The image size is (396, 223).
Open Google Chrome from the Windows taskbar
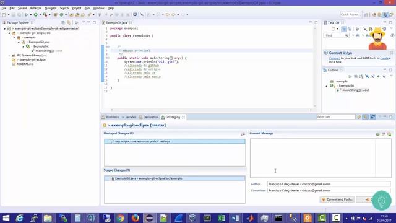121,218
